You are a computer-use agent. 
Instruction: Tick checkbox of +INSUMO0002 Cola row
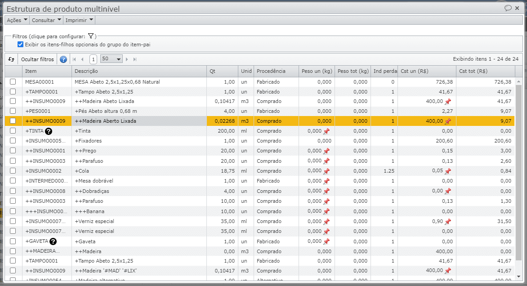coord(13,171)
